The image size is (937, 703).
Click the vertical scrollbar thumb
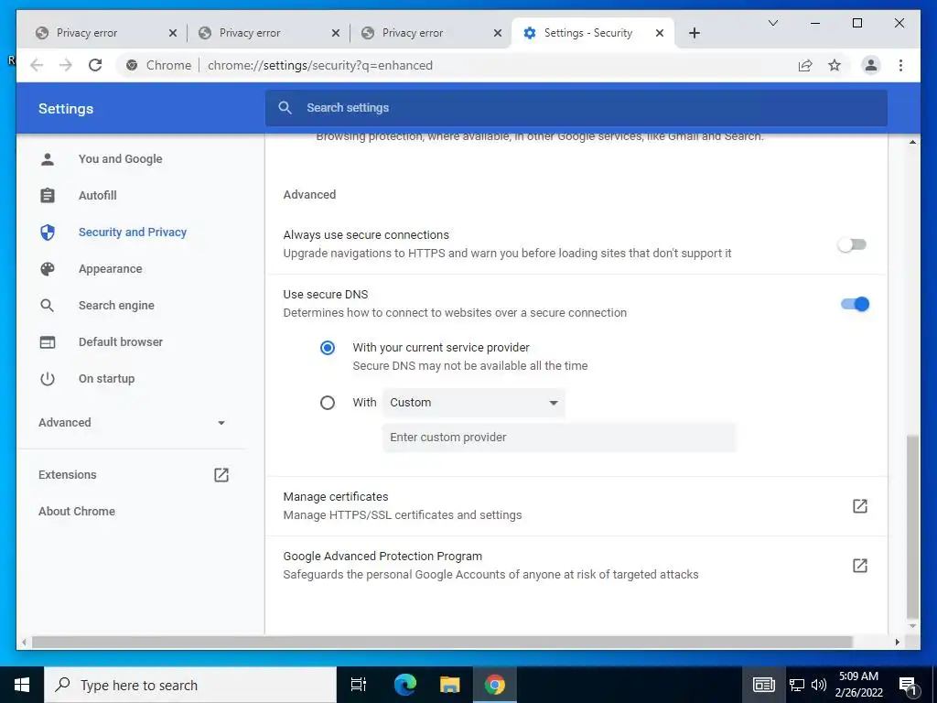[x=912, y=526]
